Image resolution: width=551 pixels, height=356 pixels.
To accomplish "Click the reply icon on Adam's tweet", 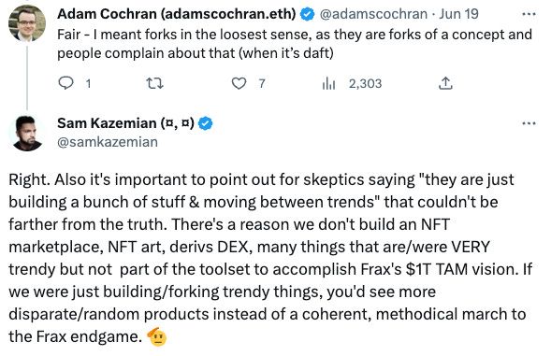I will click(65, 83).
